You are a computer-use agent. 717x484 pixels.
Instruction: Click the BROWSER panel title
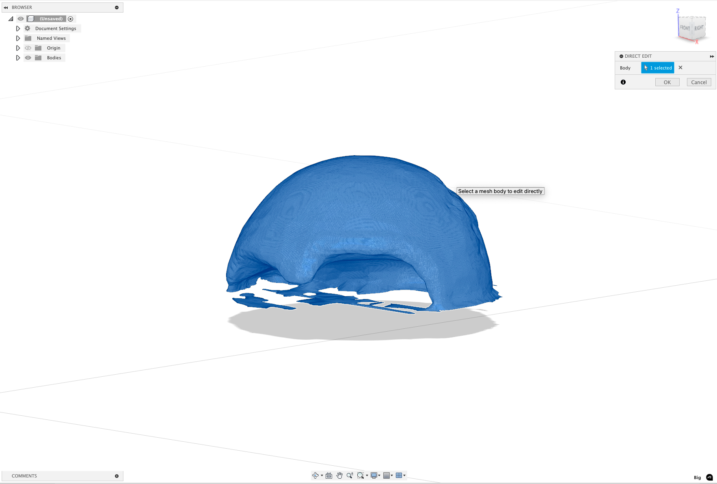point(22,7)
